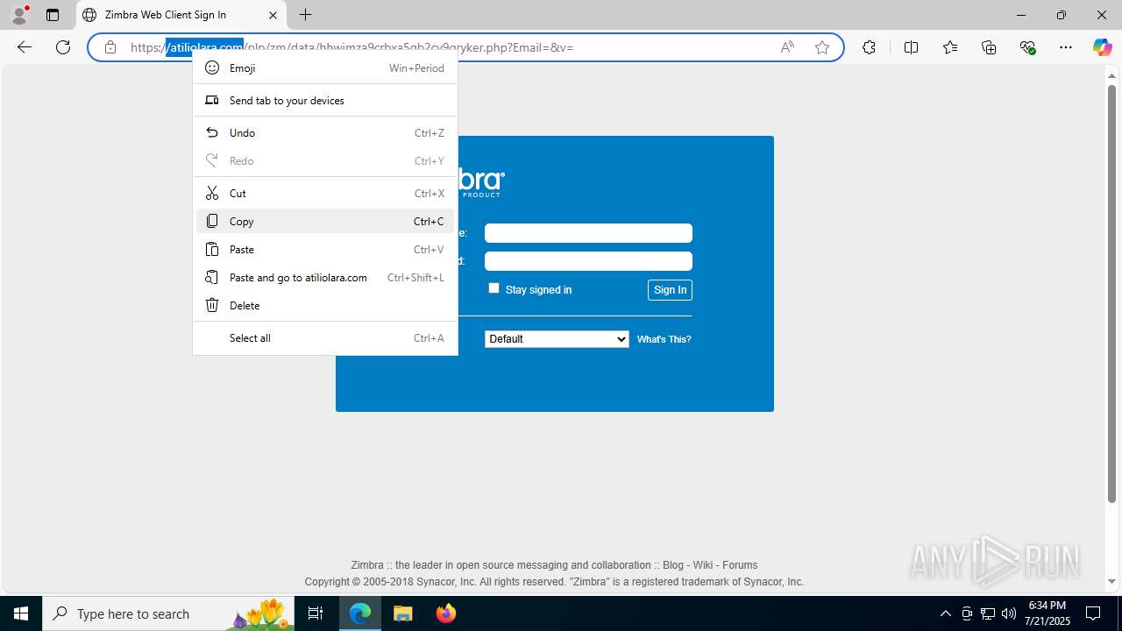Choose Cut in context menu
This screenshot has width=1122, height=631.
[x=325, y=194]
